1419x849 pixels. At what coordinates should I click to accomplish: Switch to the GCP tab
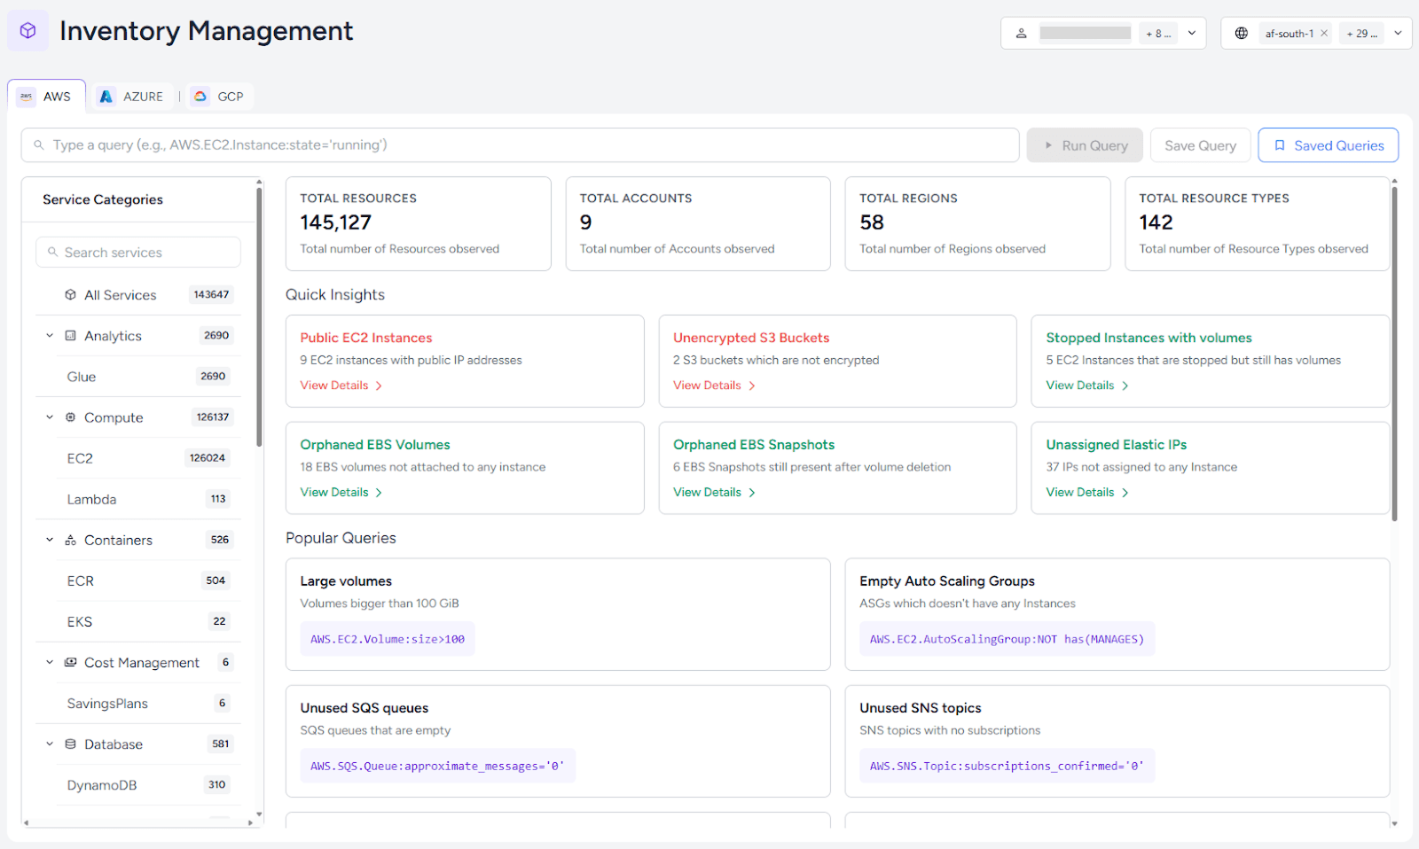coord(219,97)
